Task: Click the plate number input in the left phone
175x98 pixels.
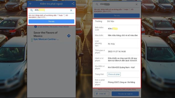Action: coord(51,10)
